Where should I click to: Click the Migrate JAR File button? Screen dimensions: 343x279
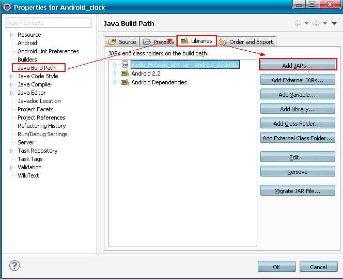(298, 190)
